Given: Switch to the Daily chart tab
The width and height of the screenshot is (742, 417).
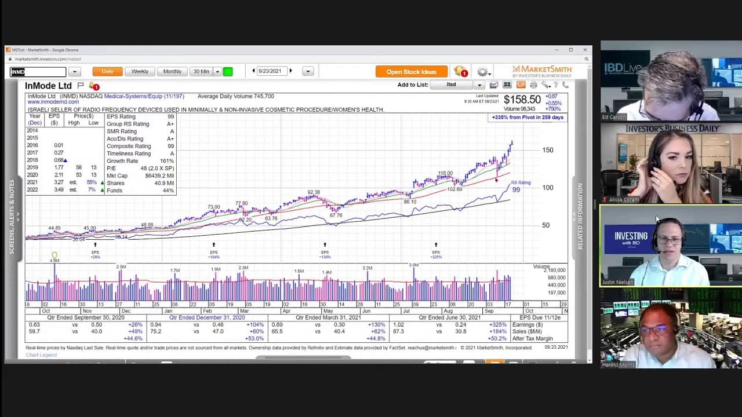Looking at the screenshot, I should tap(107, 72).
